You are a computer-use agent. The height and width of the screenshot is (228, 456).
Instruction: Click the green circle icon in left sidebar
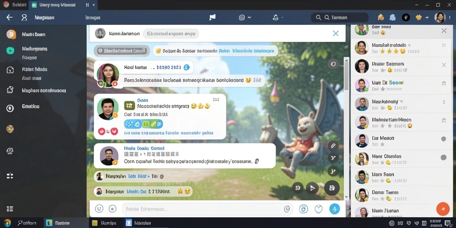[x=10, y=50]
